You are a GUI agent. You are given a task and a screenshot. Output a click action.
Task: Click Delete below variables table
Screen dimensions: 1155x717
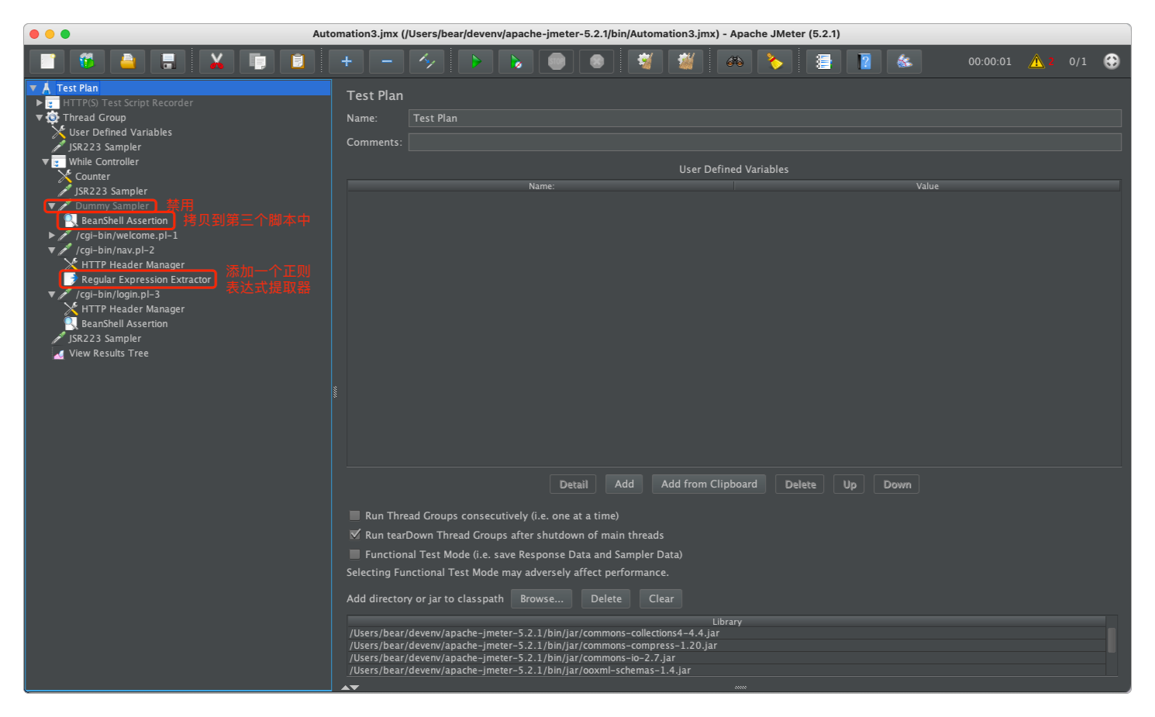click(800, 484)
